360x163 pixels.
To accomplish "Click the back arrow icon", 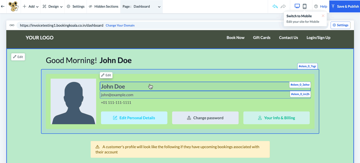I will tap(3, 6).
